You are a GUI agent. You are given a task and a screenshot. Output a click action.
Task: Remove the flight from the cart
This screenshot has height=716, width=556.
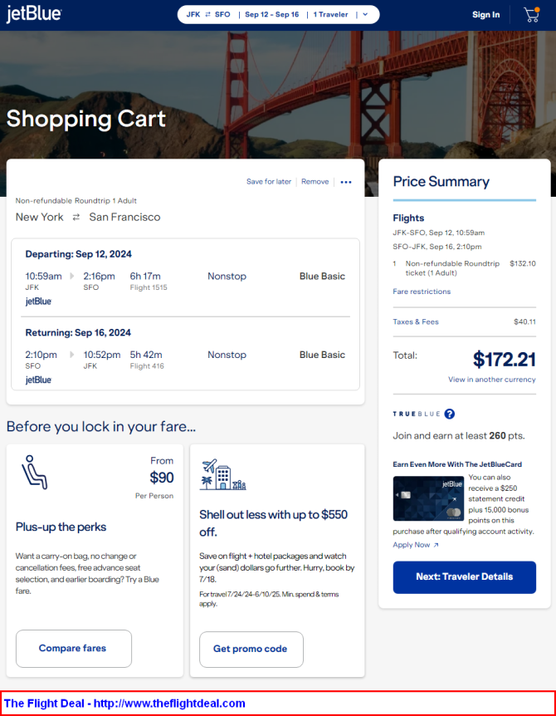tap(315, 182)
